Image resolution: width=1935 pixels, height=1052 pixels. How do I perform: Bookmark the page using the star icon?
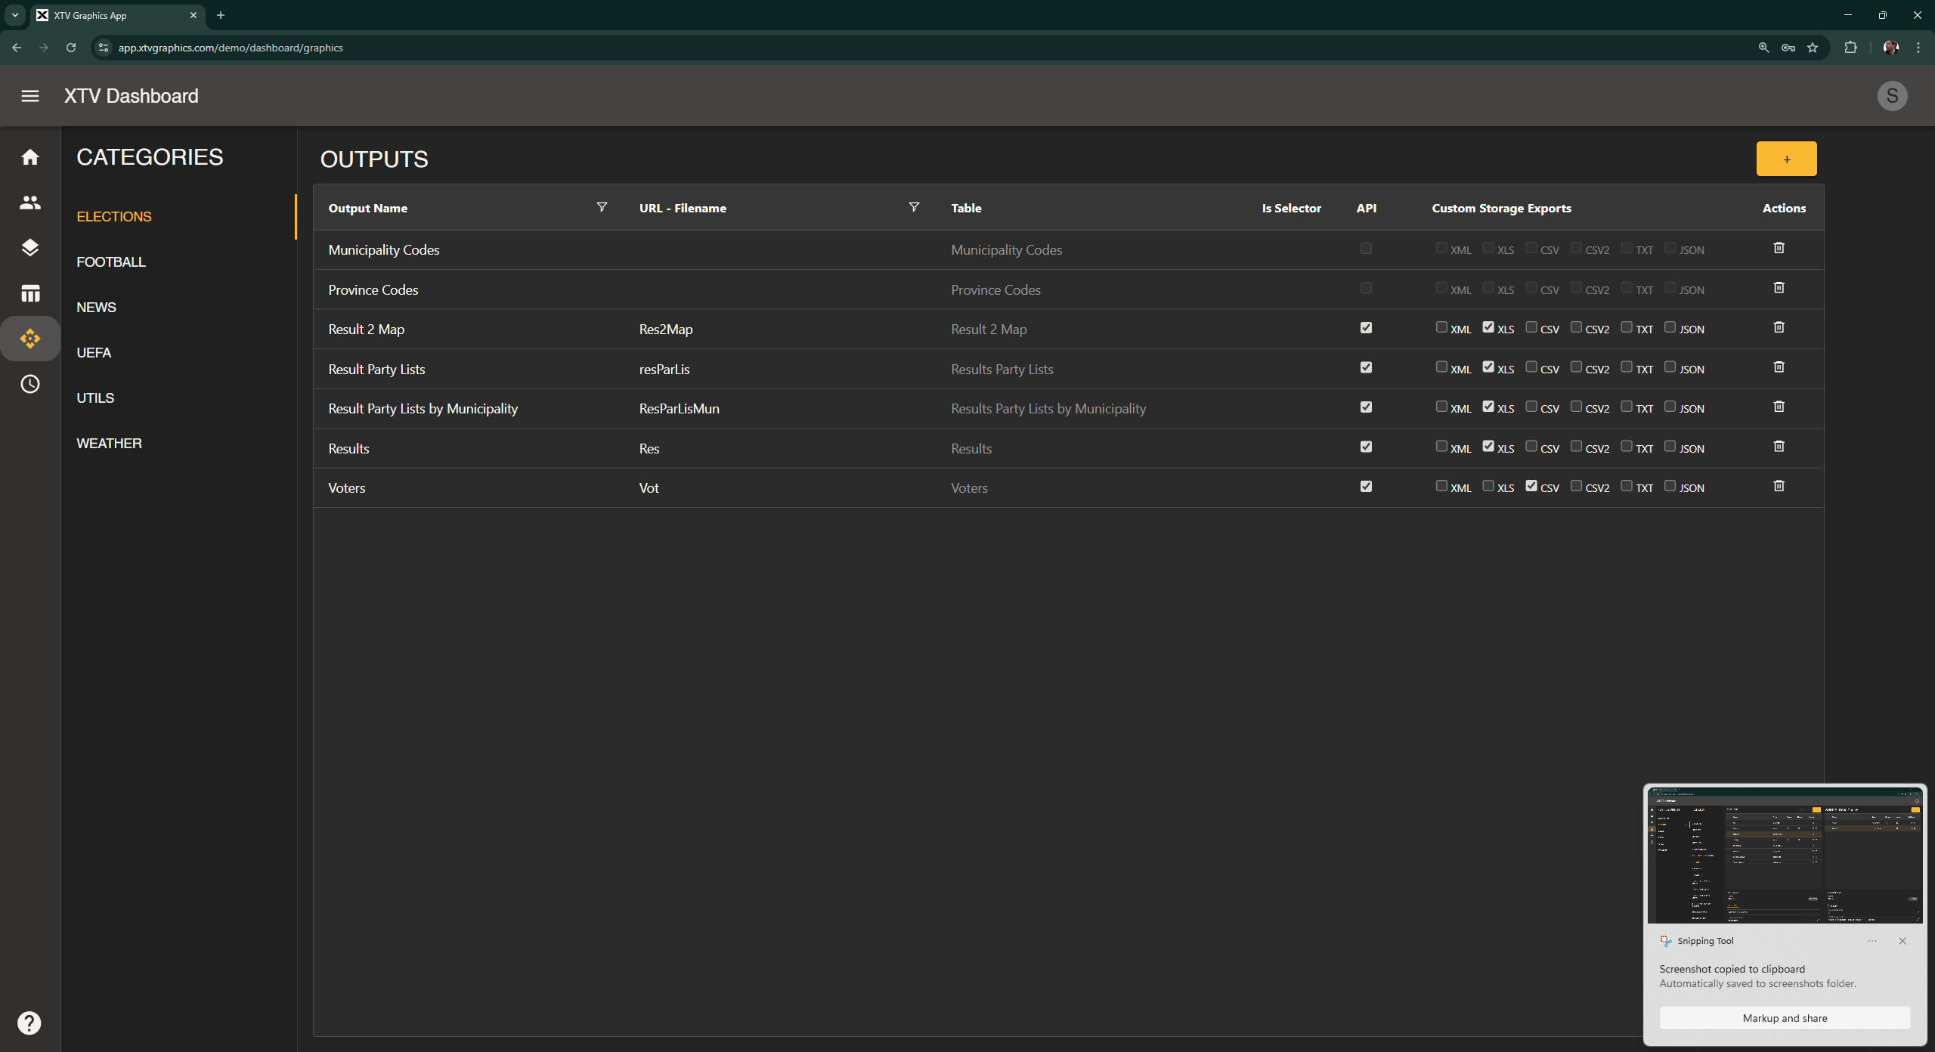(x=1812, y=48)
